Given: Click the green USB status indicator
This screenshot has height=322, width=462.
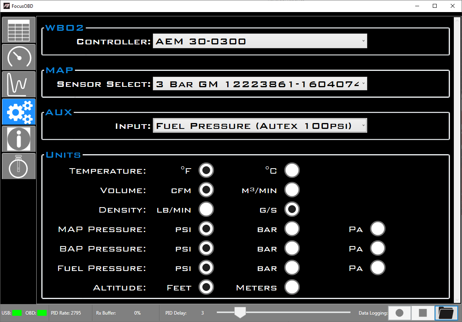Looking at the screenshot, I should coord(17,313).
